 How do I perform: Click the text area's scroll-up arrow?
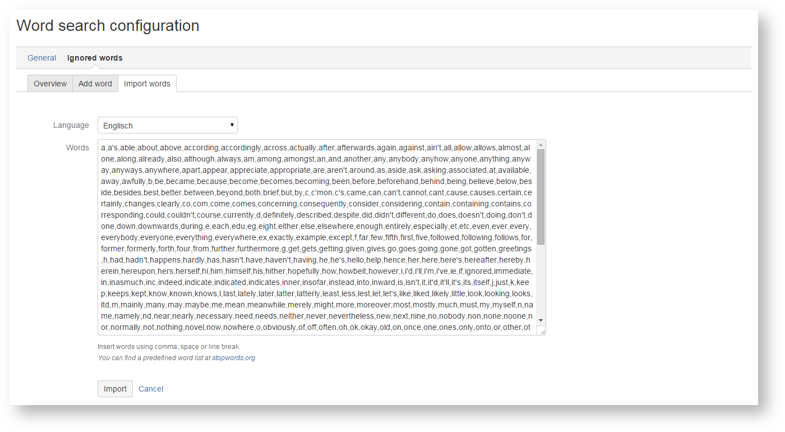point(541,144)
